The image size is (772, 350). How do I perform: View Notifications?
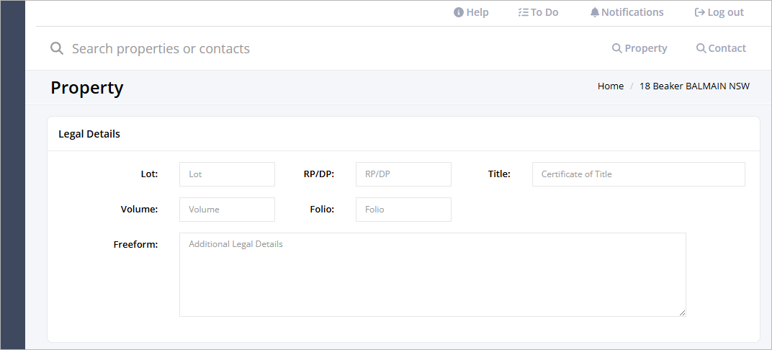(627, 12)
